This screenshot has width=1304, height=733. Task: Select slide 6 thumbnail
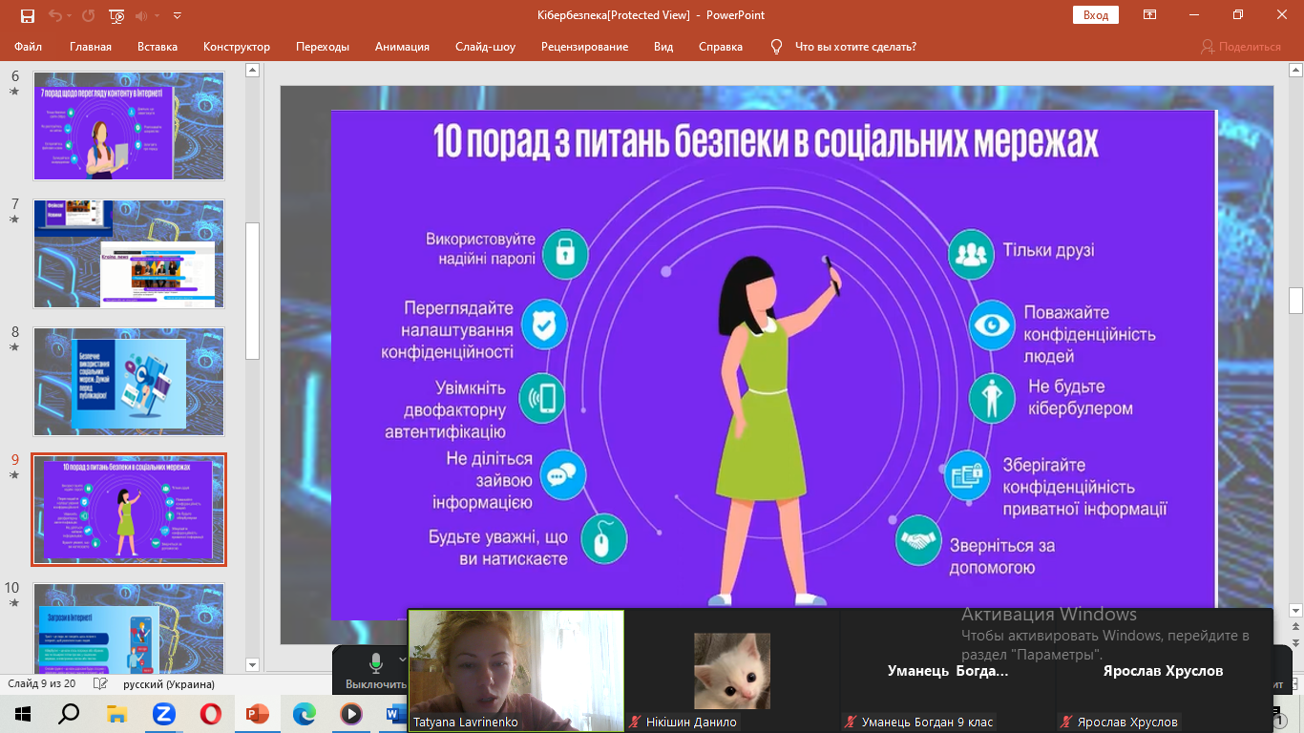(129, 126)
